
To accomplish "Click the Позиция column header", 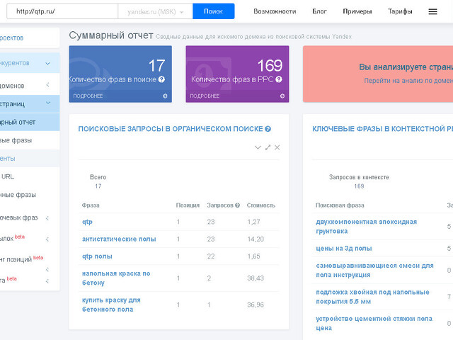I will [x=188, y=205].
